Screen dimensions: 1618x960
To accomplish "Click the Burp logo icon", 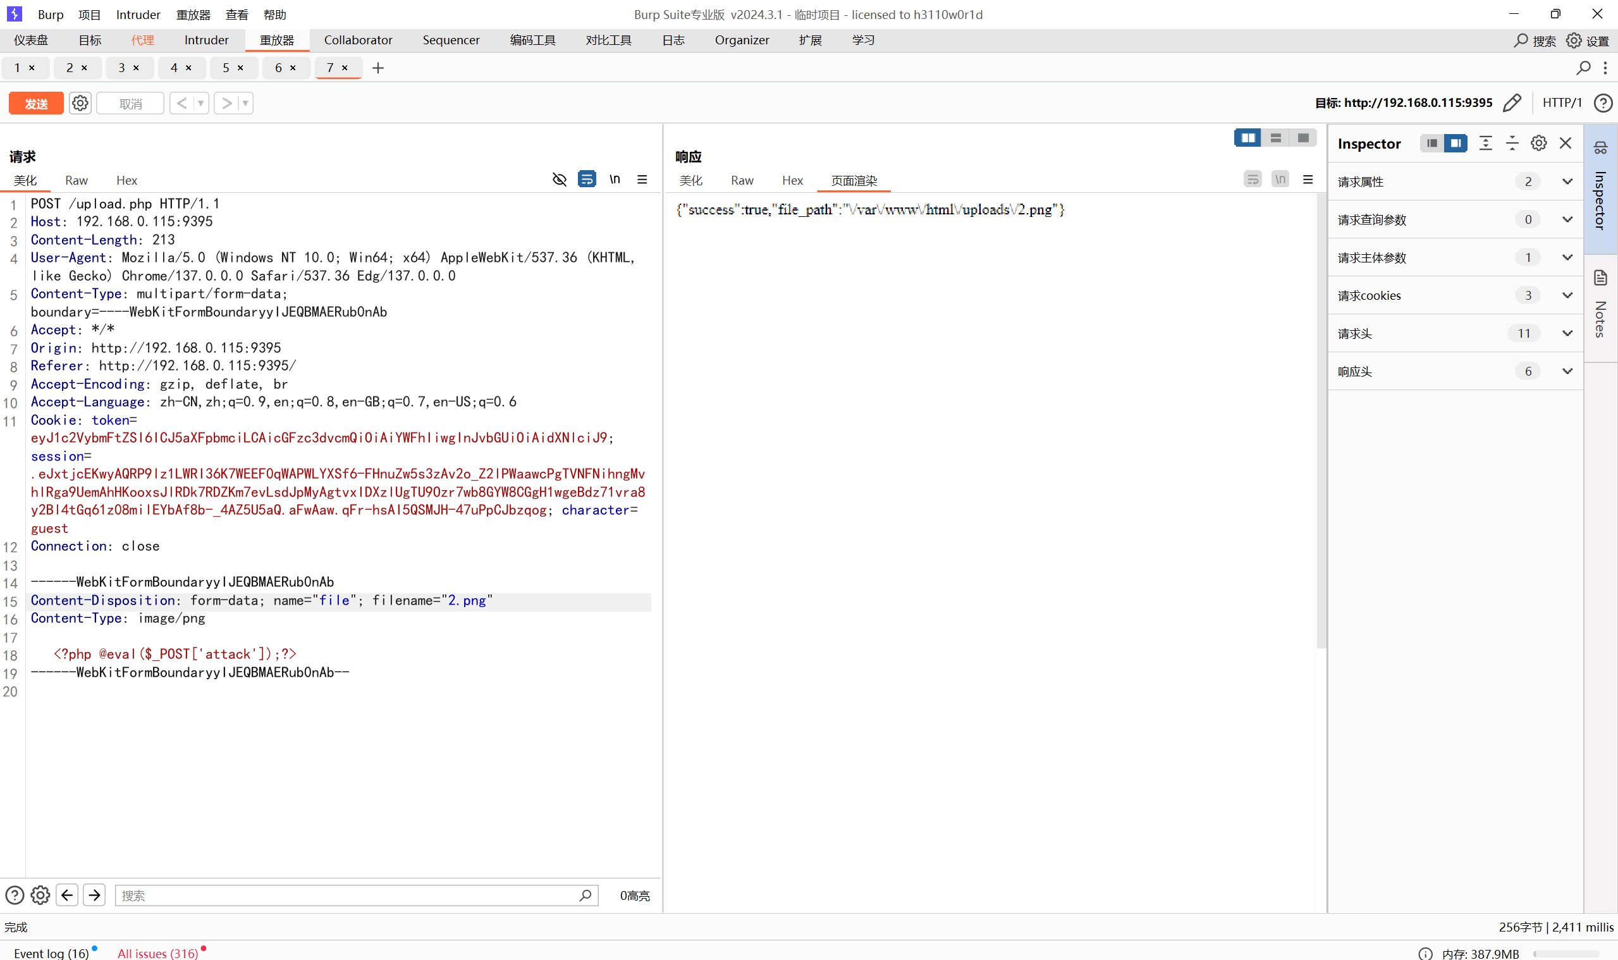I will pyautogui.click(x=15, y=13).
